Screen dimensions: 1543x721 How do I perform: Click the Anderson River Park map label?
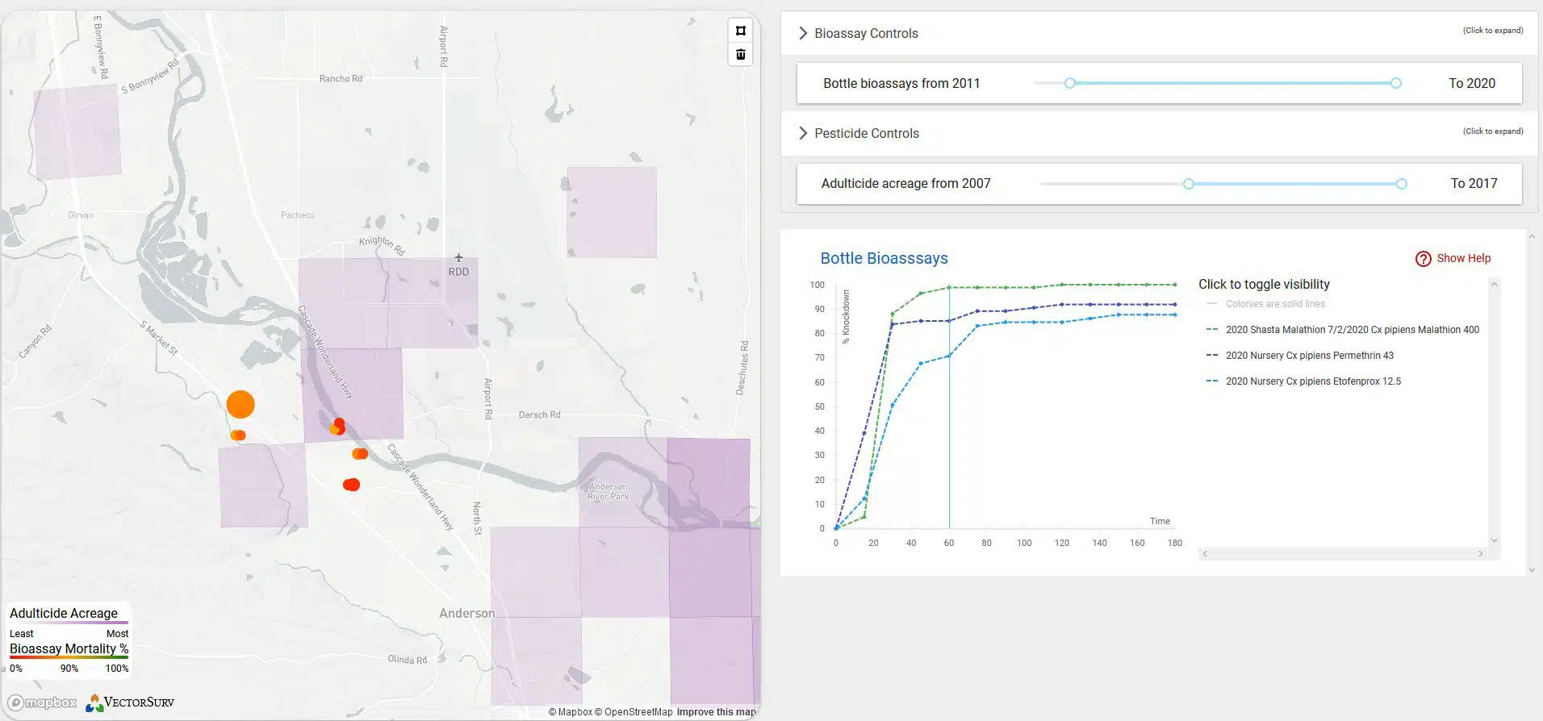pos(608,491)
